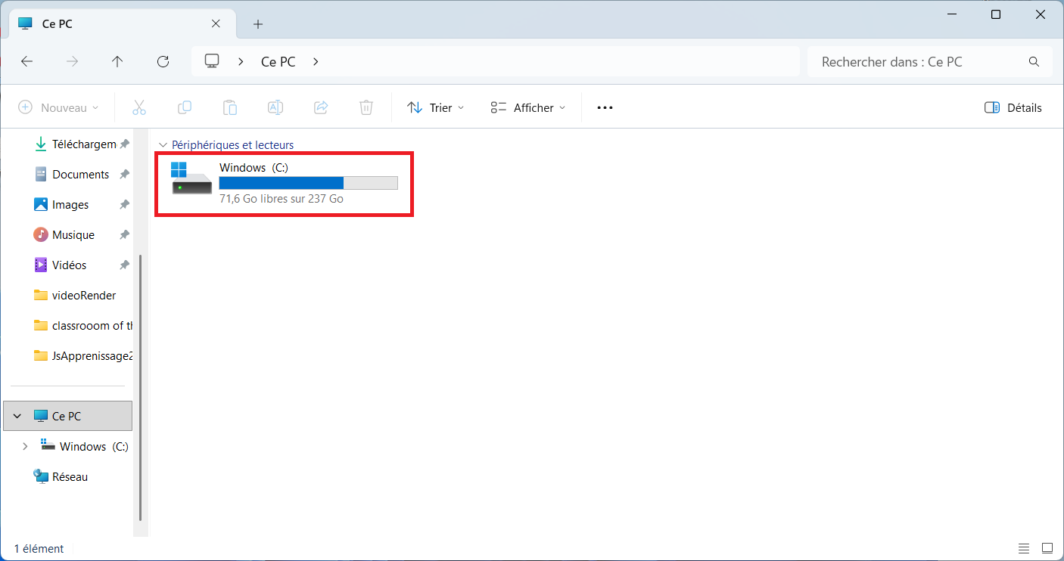Refresh the current folder view
The height and width of the screenshot is (561, 1064).
[163, 62]
